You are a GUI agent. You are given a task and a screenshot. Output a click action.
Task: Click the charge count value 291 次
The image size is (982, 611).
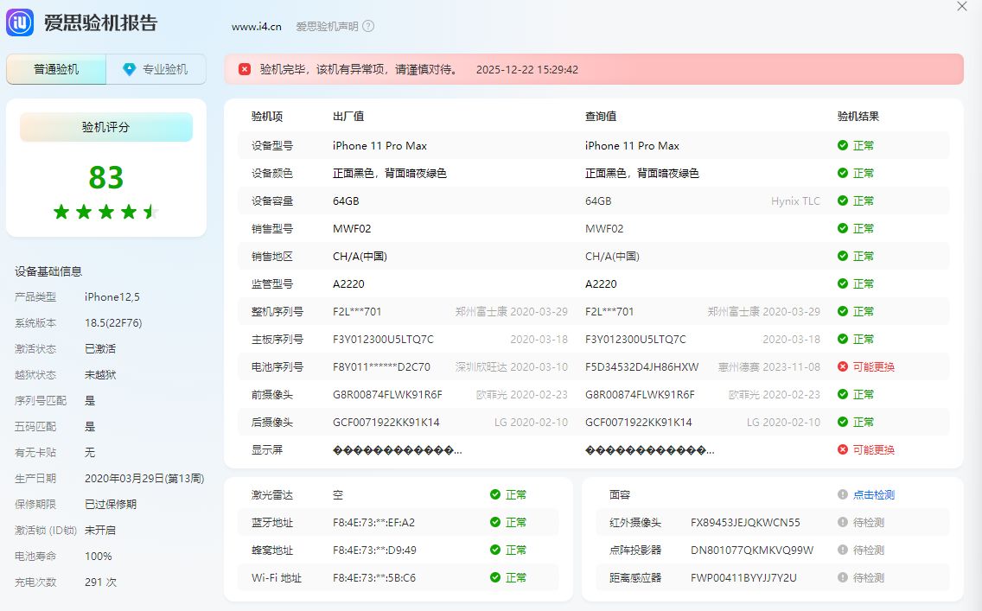101,582
